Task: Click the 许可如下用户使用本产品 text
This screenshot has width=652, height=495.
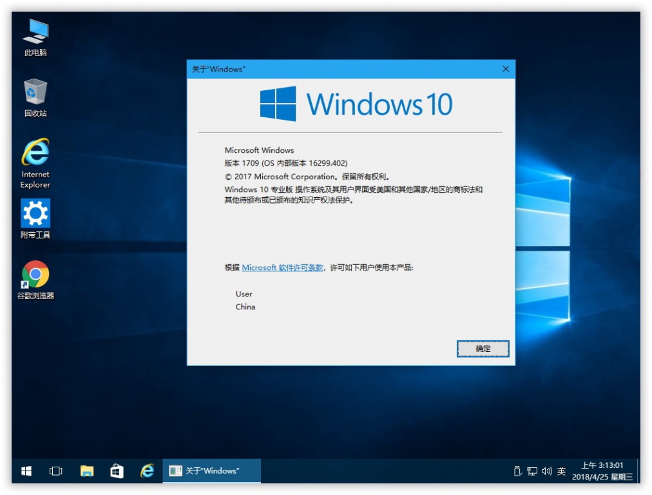Action: (x=371, y=267)
